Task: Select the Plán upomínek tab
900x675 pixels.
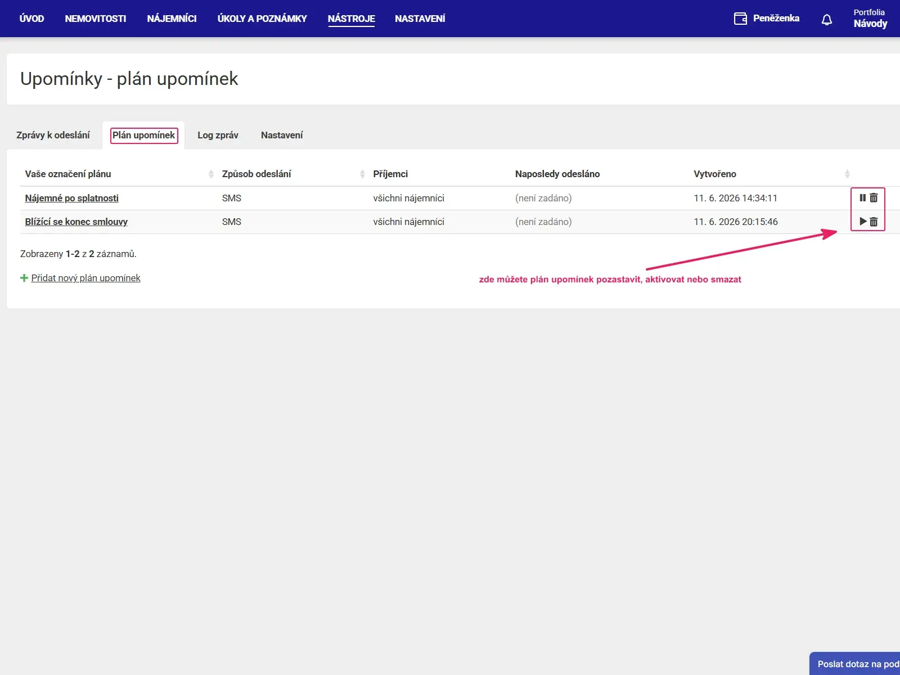Action: click(144, 135)
